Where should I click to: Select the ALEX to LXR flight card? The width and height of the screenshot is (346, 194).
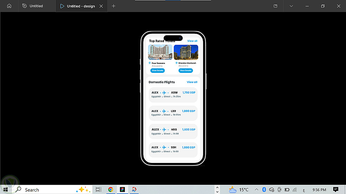pos(173,113)
